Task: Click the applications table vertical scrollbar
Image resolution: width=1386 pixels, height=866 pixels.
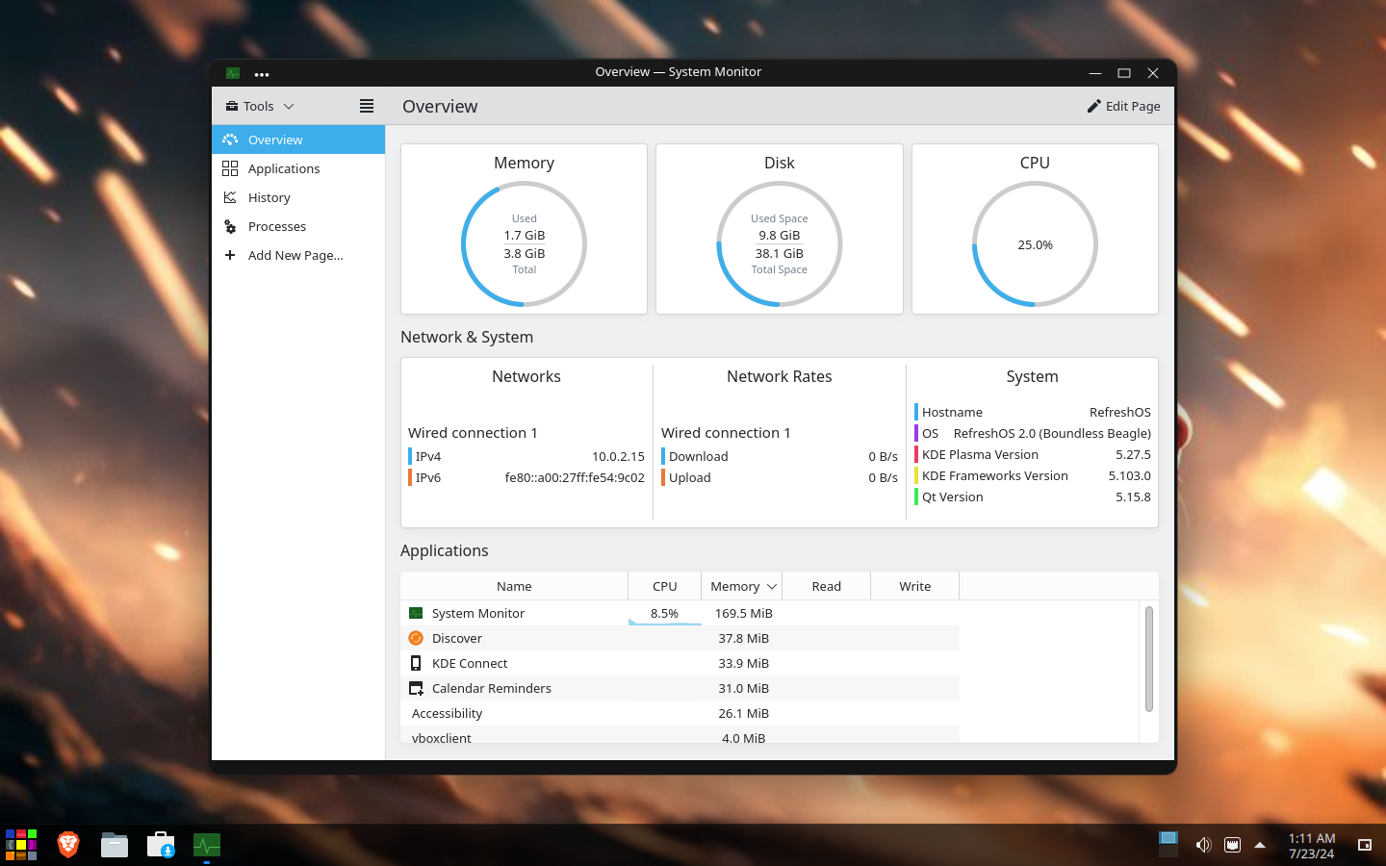Action: point(1148,659)
